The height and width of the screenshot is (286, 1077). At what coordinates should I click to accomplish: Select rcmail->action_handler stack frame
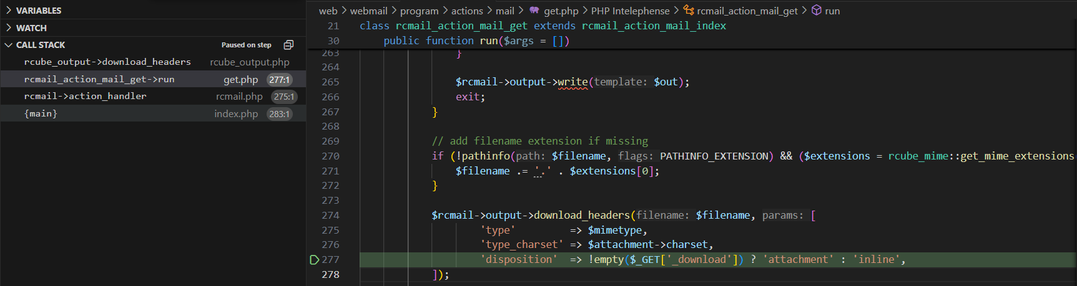(153, 96)
